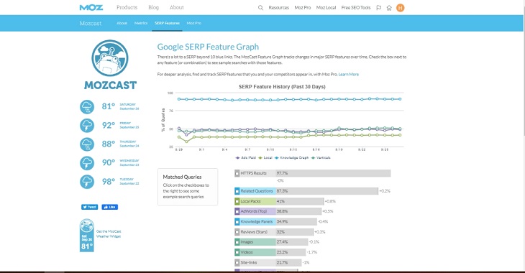Select the Tuesday 98° storm icon

[87, 182]
